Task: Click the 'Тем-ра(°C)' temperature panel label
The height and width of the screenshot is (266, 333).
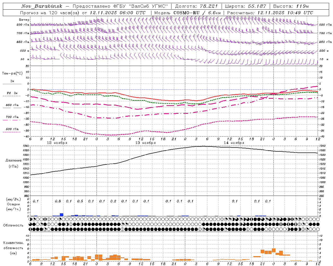Action: (x=12, y=74)
